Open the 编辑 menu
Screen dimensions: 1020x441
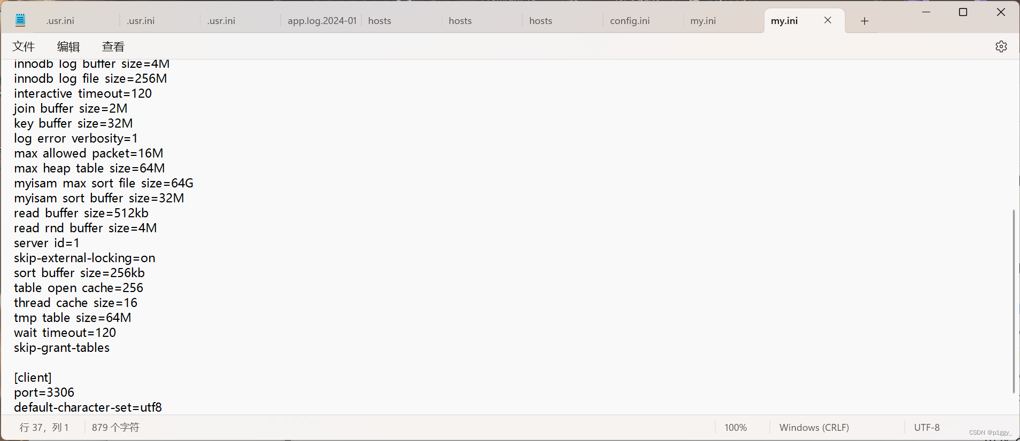click(x=68, y=46)
